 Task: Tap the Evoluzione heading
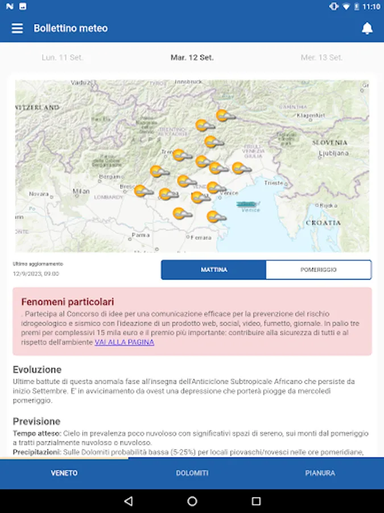click(x=37, y=369)
